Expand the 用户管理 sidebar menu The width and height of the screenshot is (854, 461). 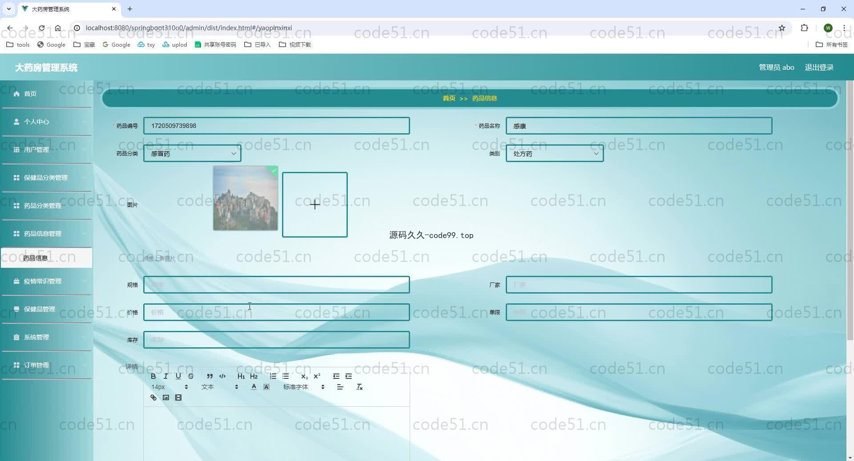(x=47, y=150)
